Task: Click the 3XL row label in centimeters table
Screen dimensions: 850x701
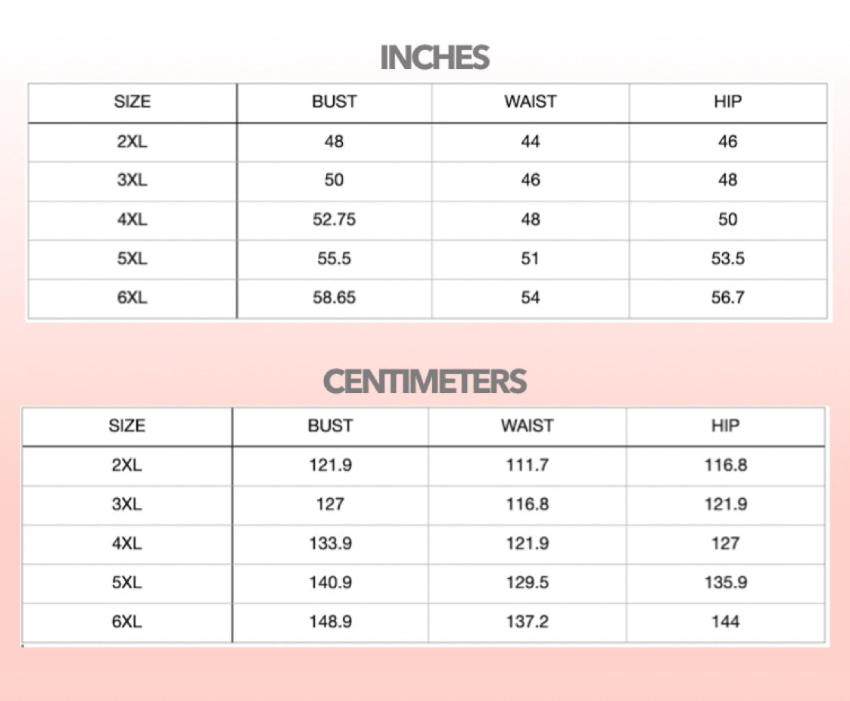Action: [126, 504]
